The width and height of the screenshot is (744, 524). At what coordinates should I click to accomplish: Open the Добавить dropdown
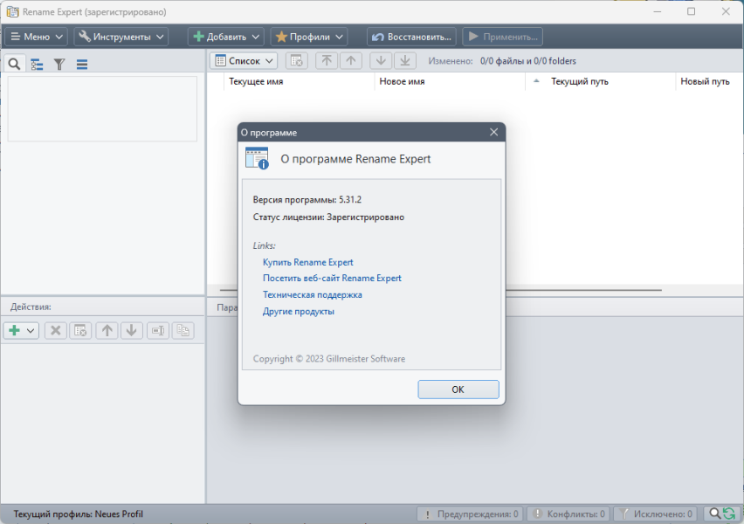[x=226, y=37]
